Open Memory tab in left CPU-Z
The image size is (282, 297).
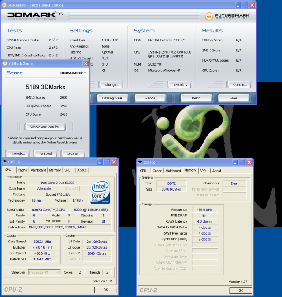pyautogui.click(x=55, y=170)
